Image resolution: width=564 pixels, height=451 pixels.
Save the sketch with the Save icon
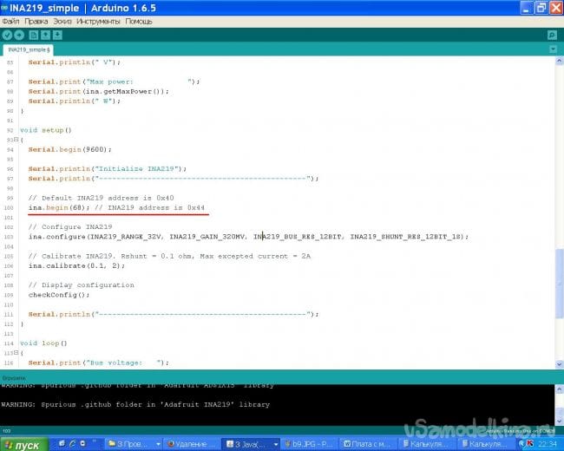58,36
